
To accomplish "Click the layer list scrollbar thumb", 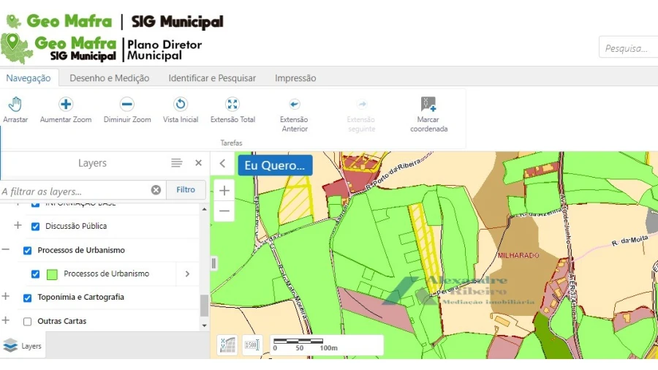I will (x=205, y=305).
